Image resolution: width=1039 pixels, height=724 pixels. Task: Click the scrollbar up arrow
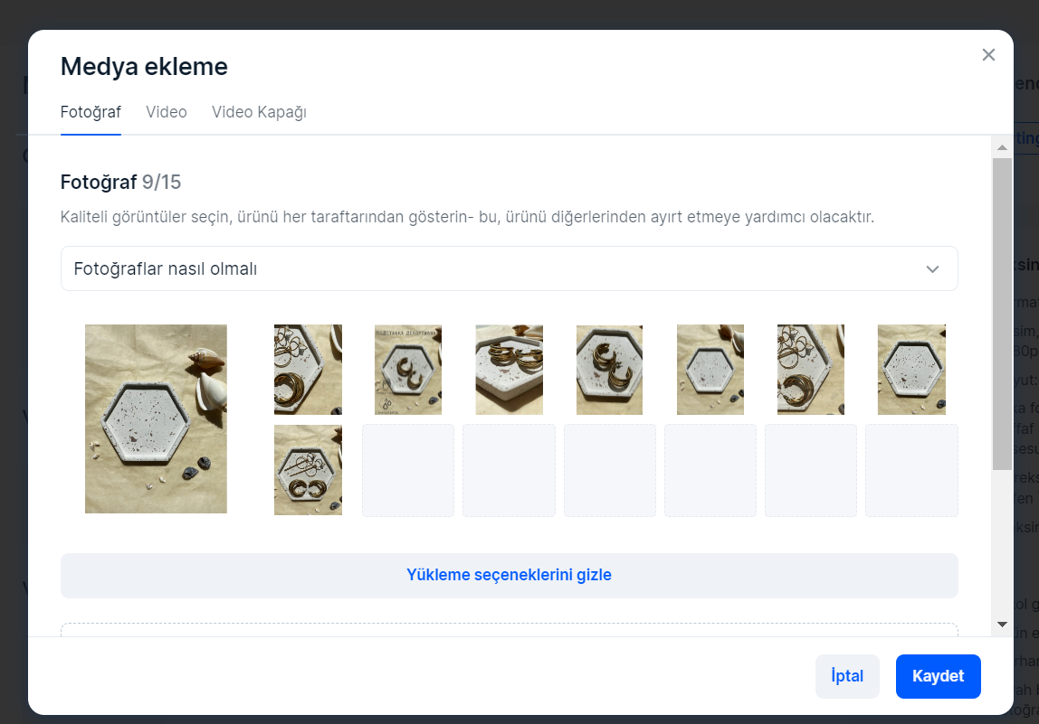point(1002,147)
